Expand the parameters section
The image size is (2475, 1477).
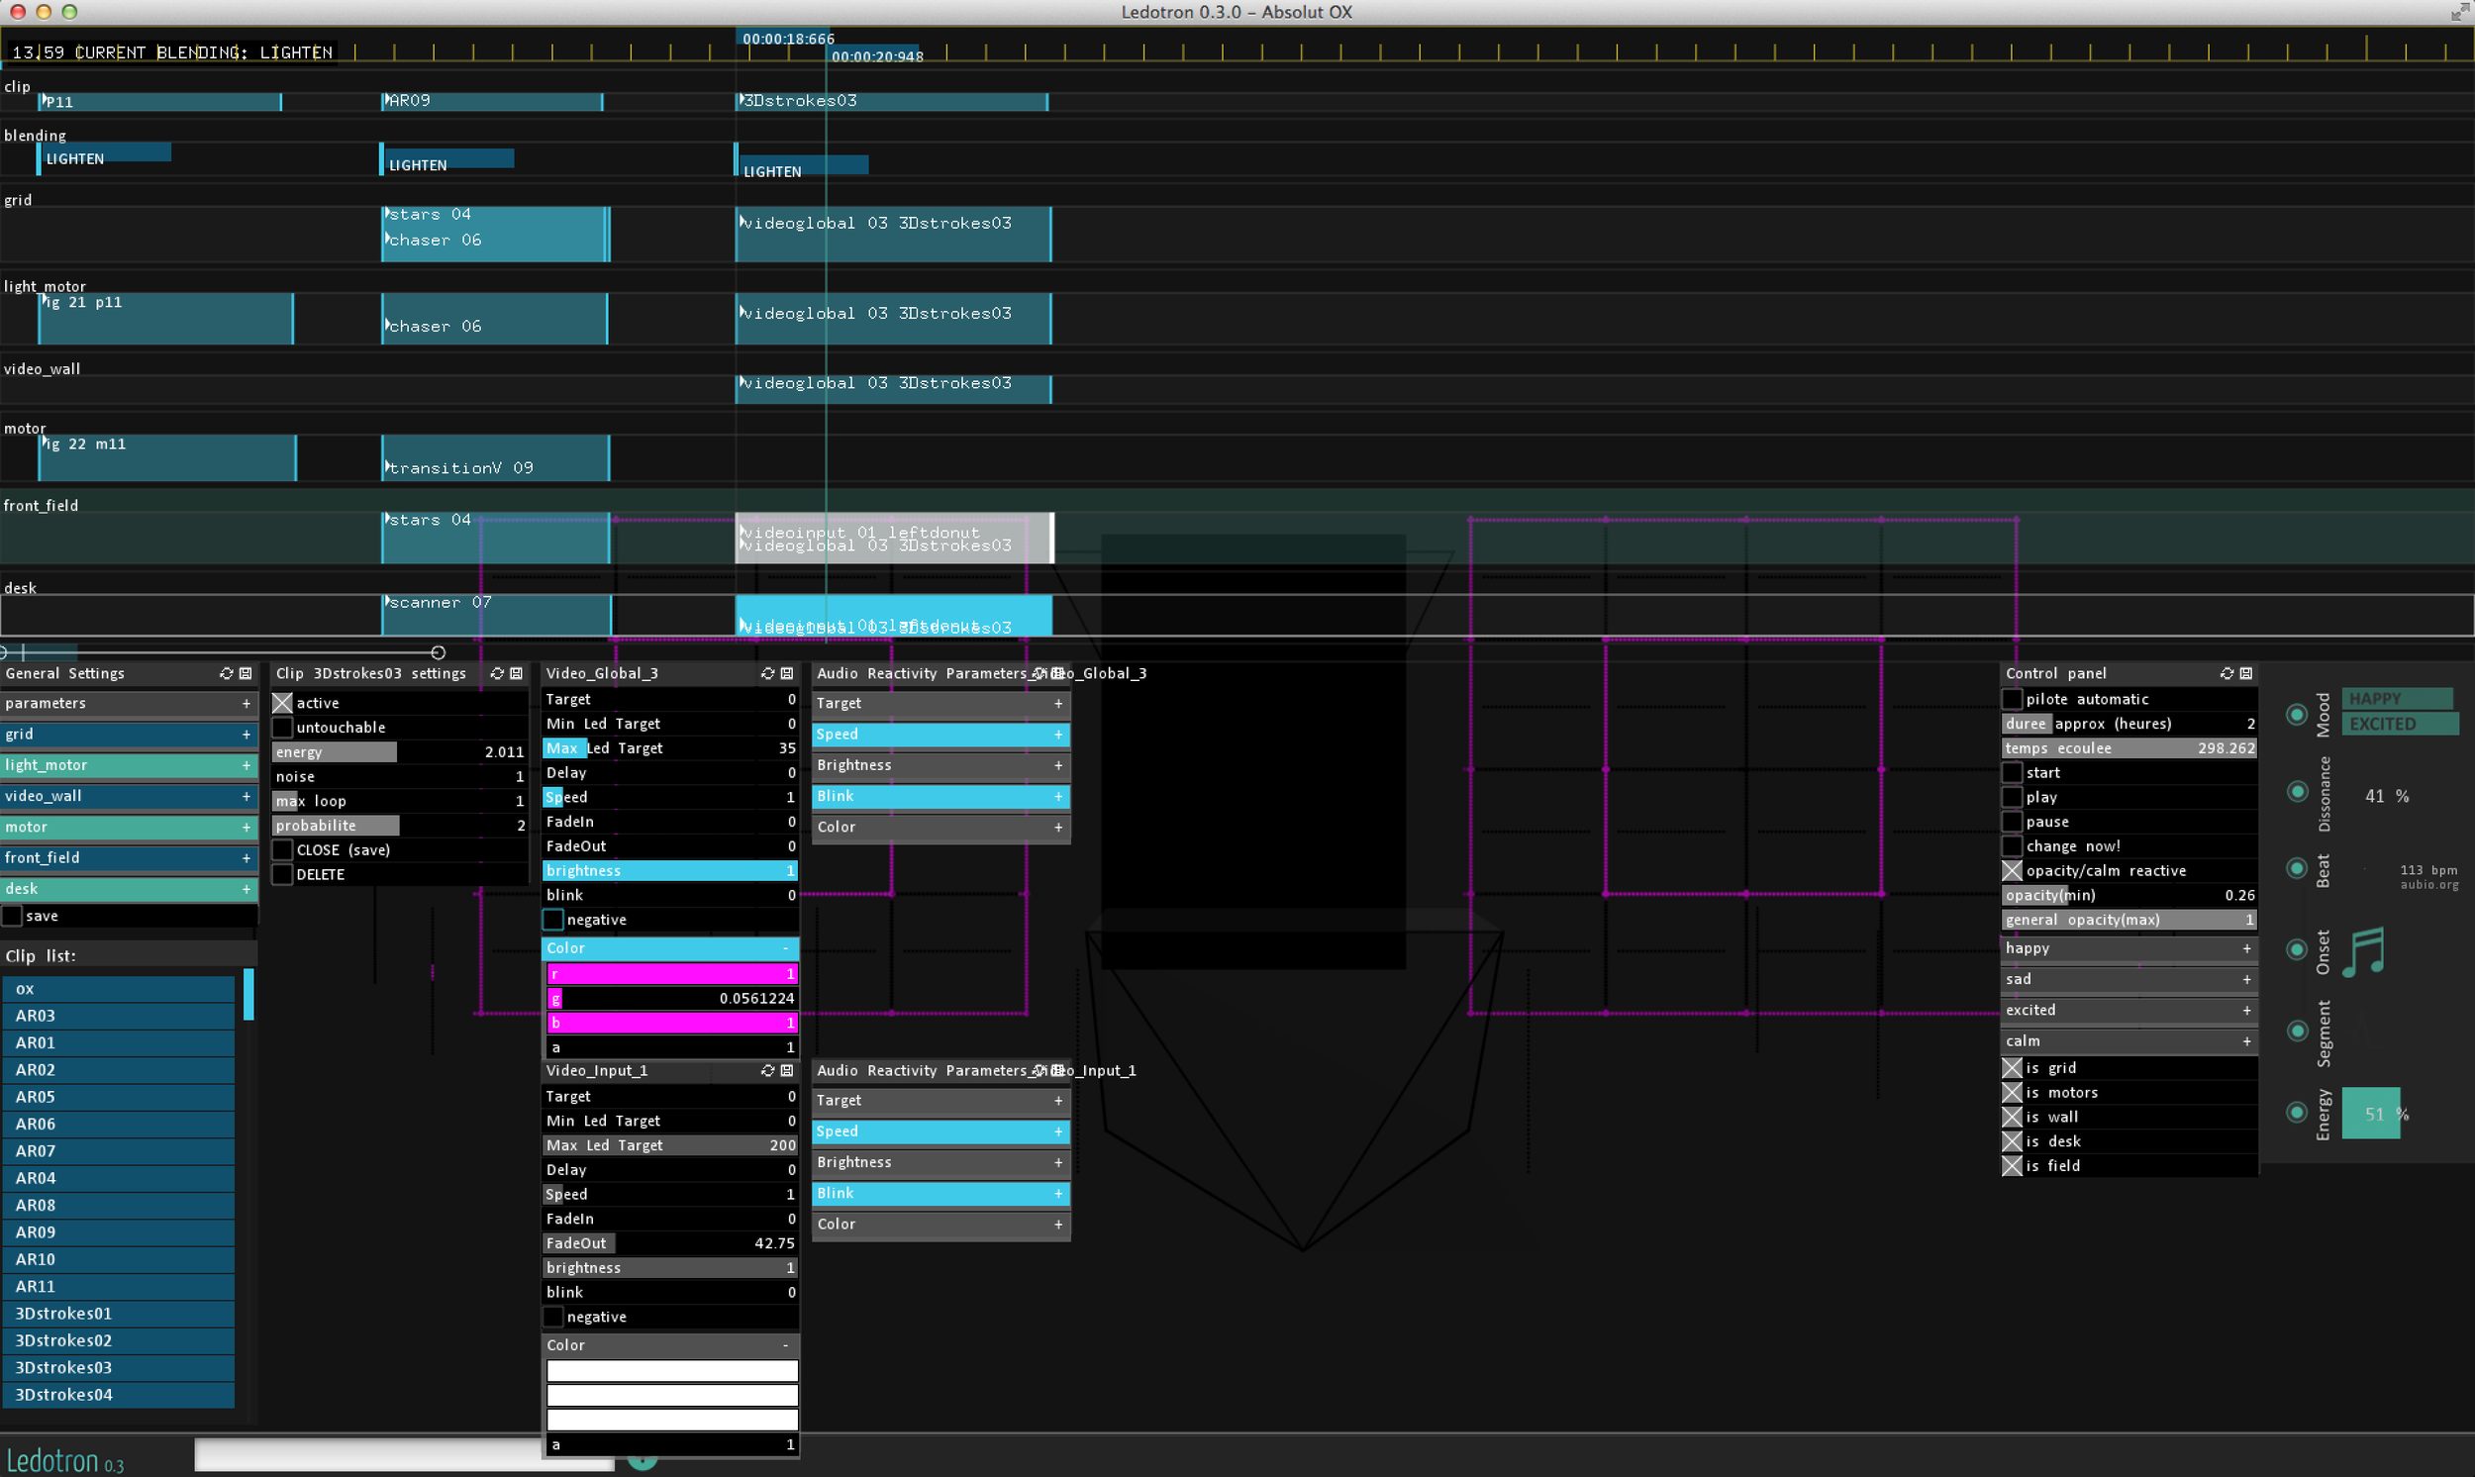coord(129,704)
